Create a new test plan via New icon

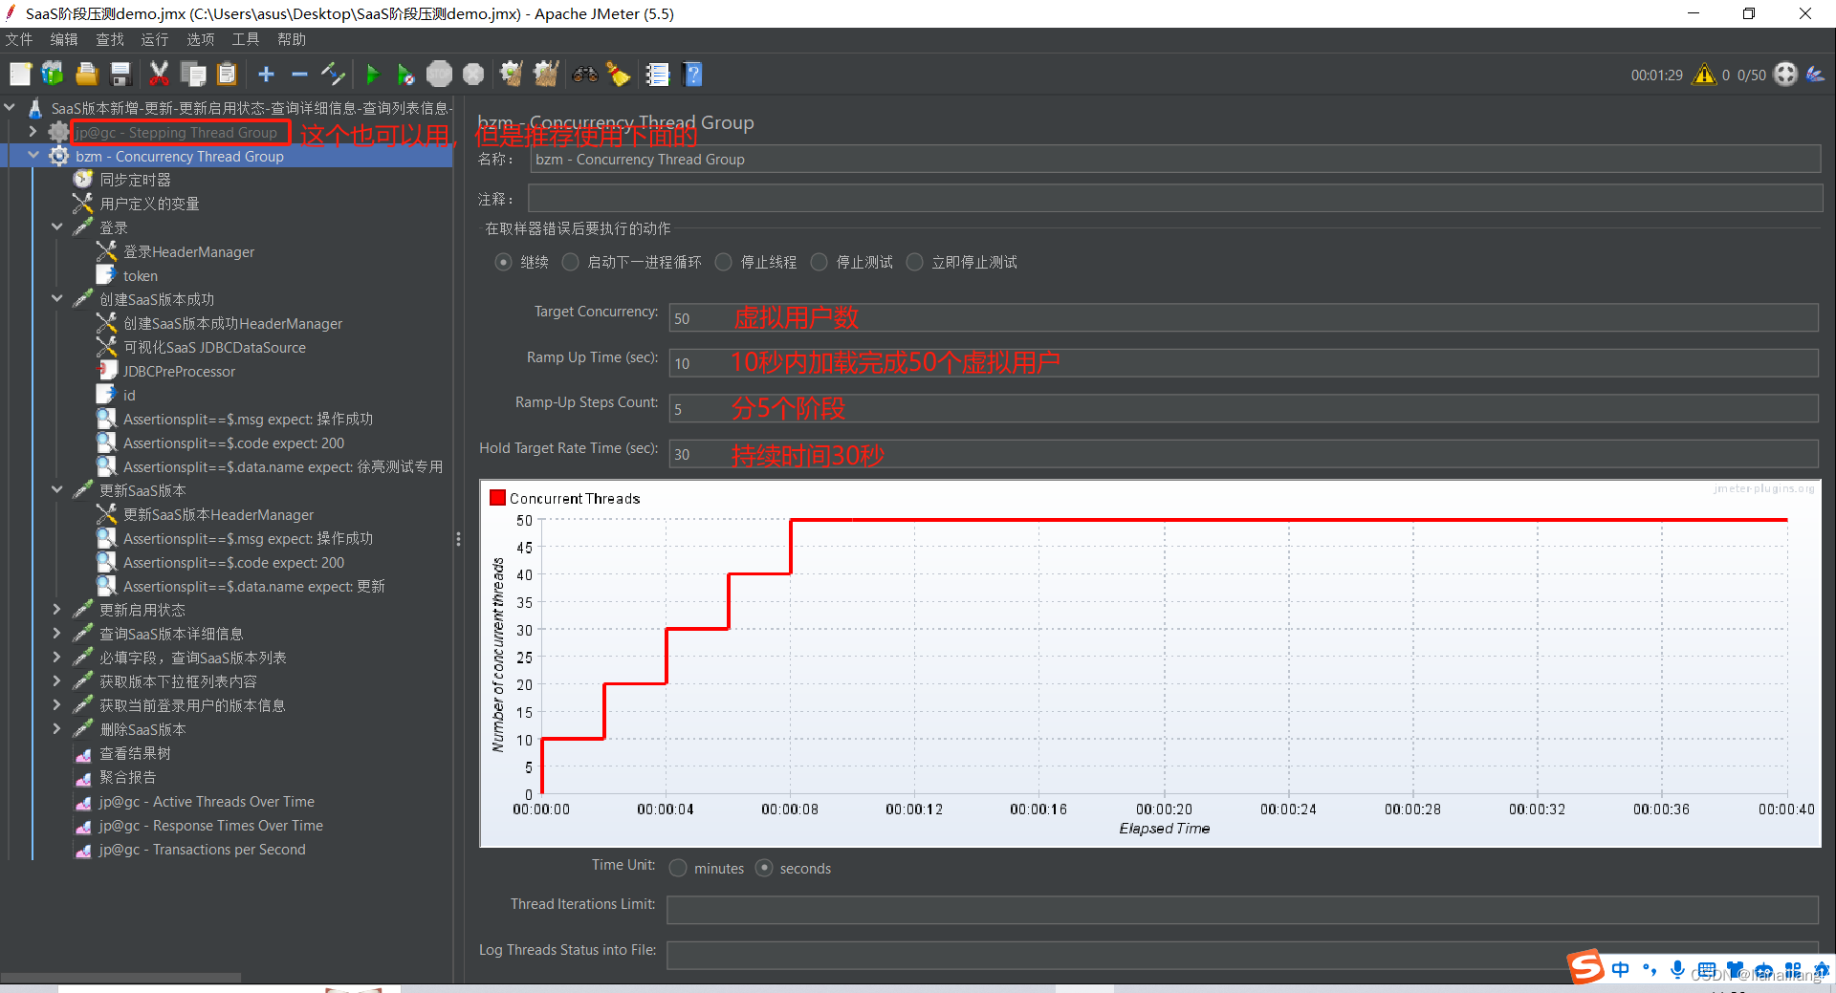tap(20, 75)
